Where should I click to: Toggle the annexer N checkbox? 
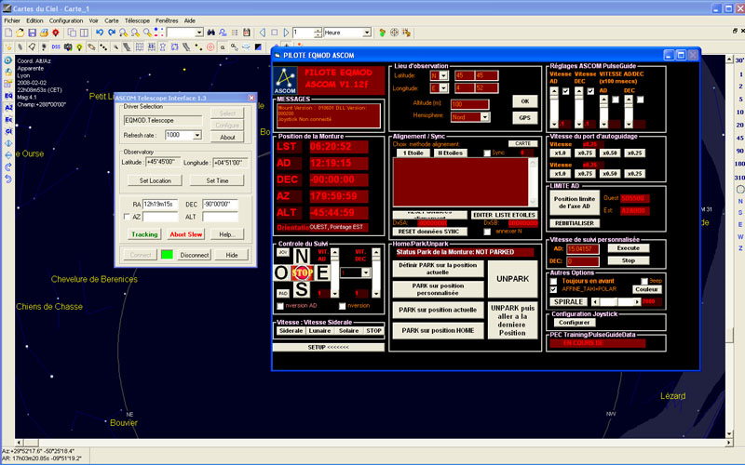tap(487, 232)
